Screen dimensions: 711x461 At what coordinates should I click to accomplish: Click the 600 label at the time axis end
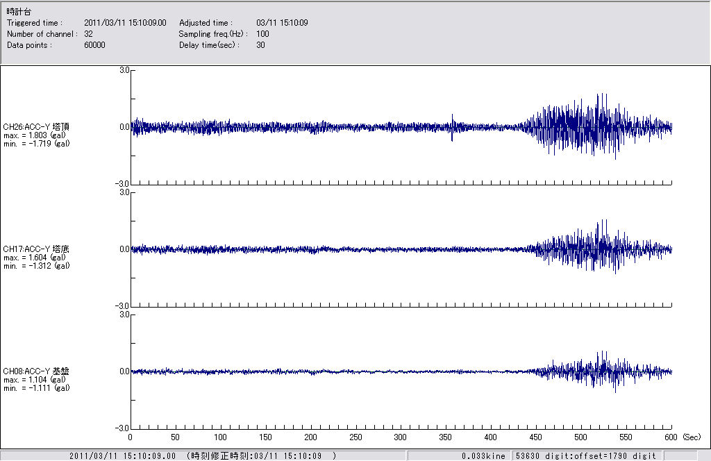pos(671,437)
